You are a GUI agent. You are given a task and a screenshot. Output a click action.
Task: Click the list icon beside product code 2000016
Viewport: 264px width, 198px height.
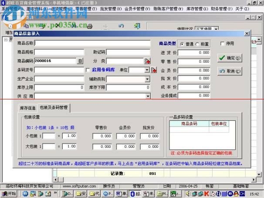pos(80,61)
